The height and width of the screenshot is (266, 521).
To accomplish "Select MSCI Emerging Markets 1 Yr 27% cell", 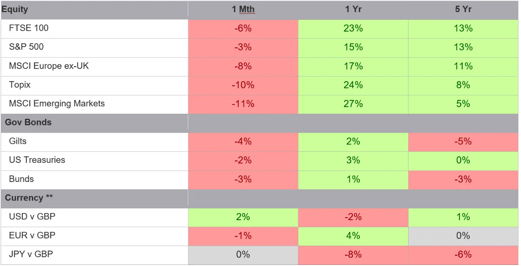I will click(x=353, y=104).
